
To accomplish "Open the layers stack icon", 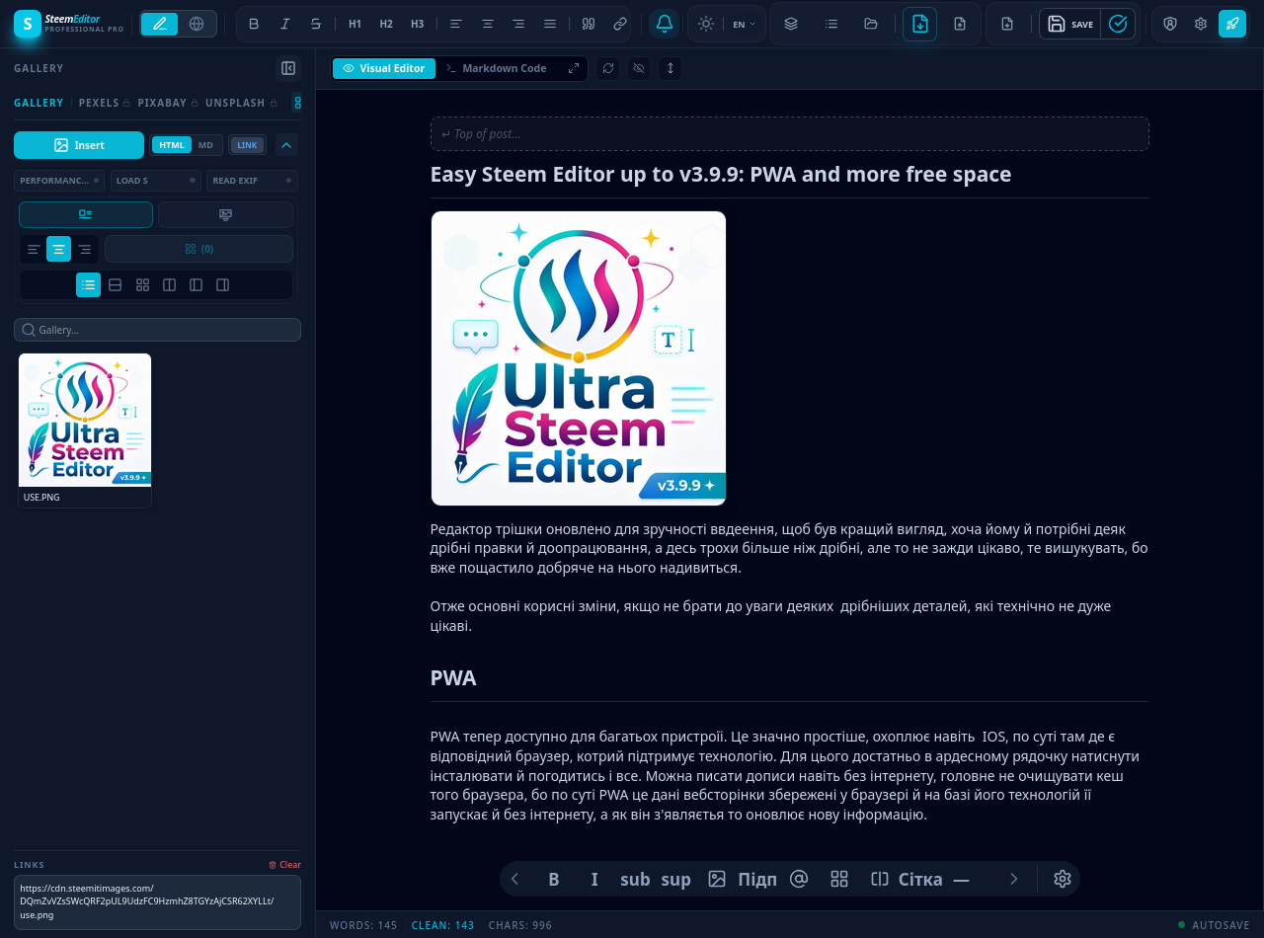I will click(x=791, y=24).
